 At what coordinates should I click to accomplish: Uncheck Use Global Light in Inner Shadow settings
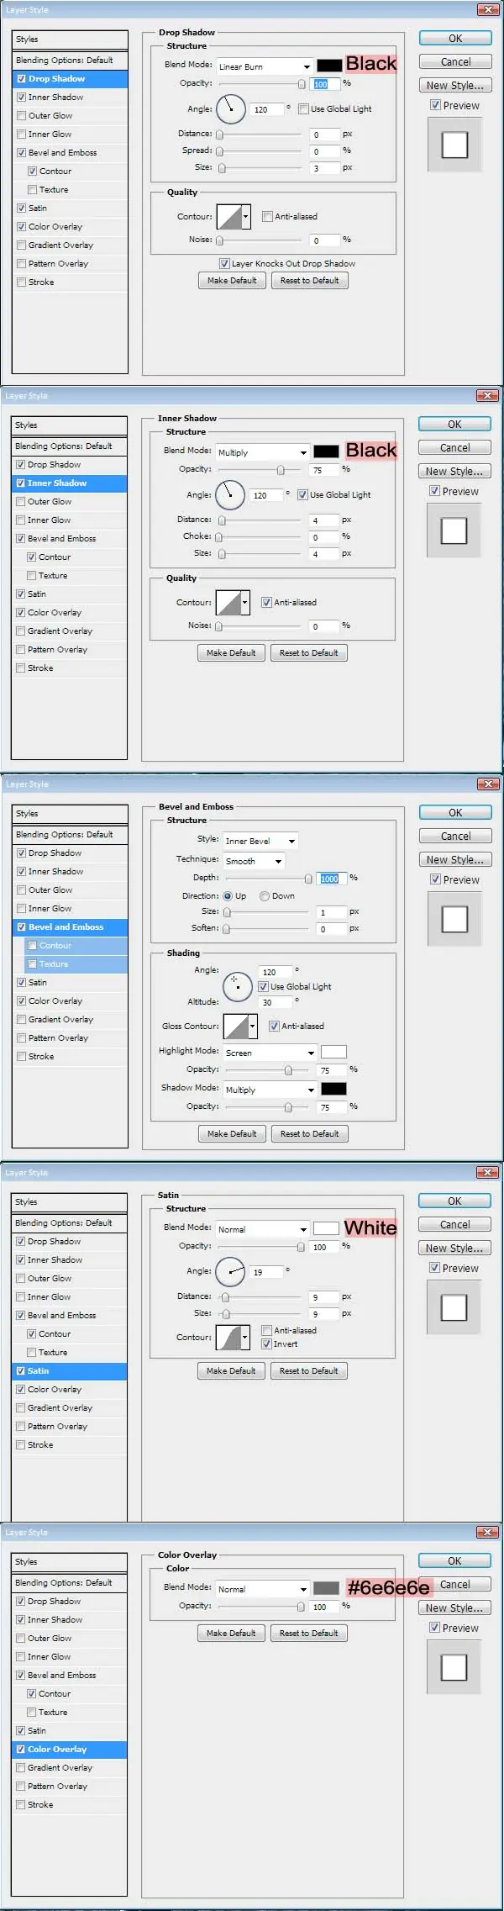coord(302,494)
